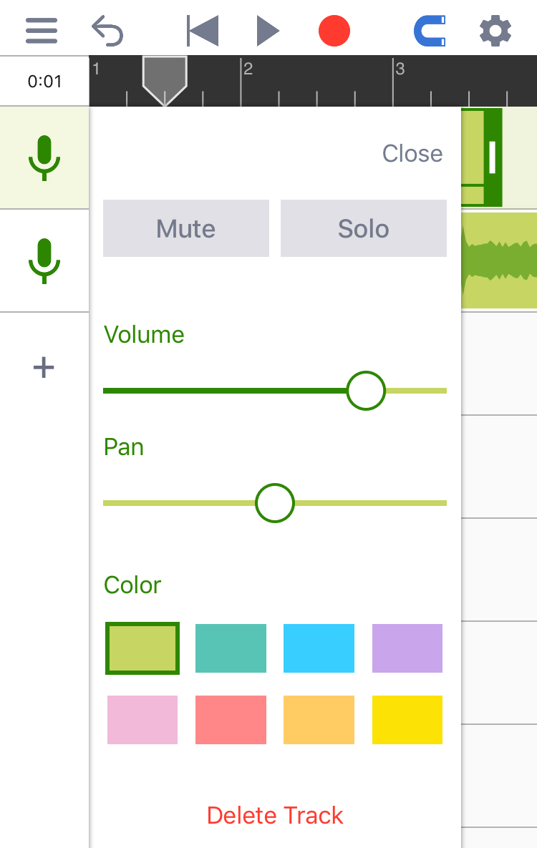The width and height of the screenshot is (537, 848).
Task: Click the Pan slider handle
Action: pos(275,503)
